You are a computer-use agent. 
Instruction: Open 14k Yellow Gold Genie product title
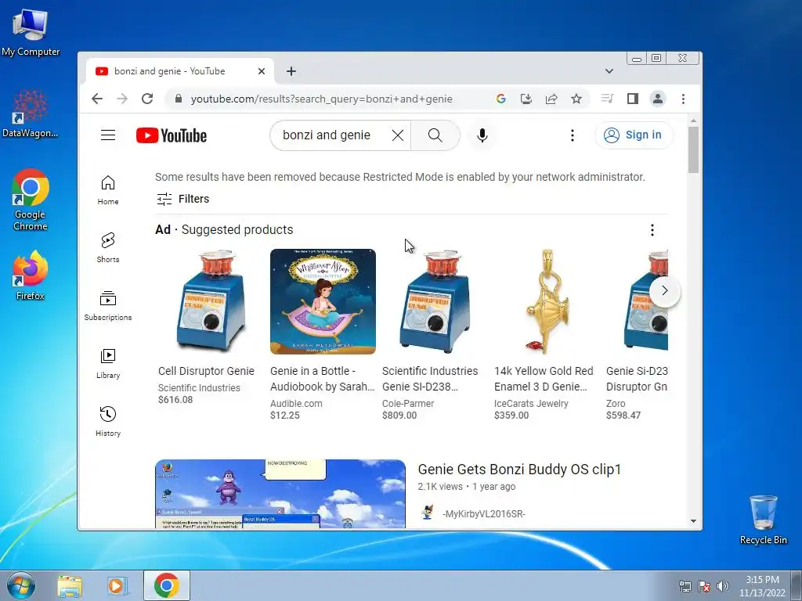pos(544,379)
